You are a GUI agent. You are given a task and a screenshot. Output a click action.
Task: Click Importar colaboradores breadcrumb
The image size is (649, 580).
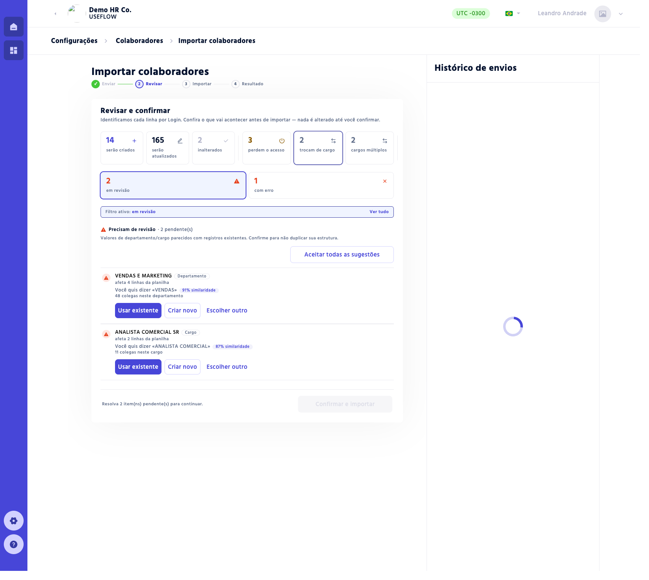click(x=217, y=41)
